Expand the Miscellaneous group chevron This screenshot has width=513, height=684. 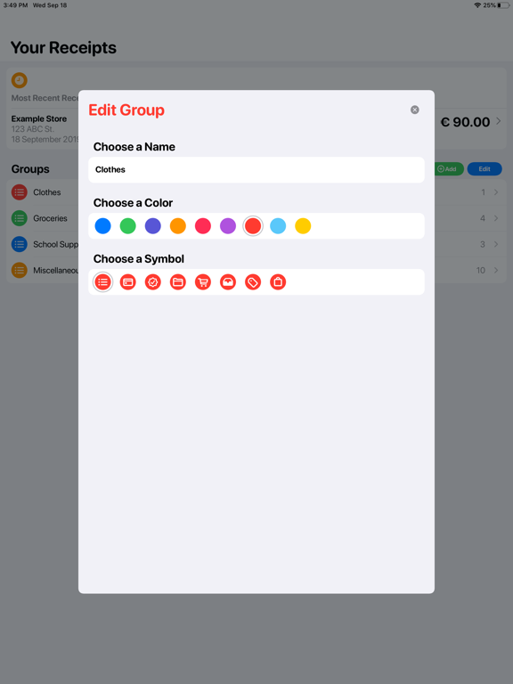pyautogui.click(x=496, y=271)
